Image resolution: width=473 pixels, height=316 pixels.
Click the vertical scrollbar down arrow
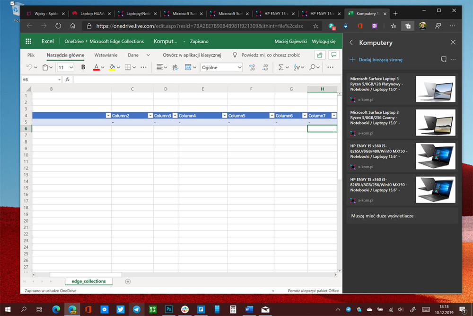point(340,271)
